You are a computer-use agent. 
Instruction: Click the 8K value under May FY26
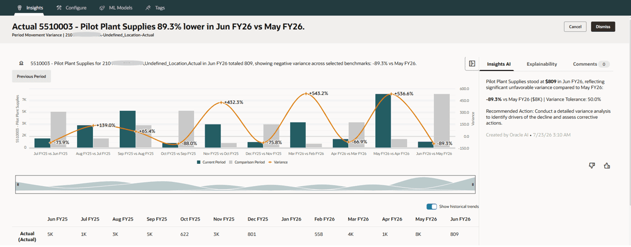pyautogui.click(x=418, y=234)
